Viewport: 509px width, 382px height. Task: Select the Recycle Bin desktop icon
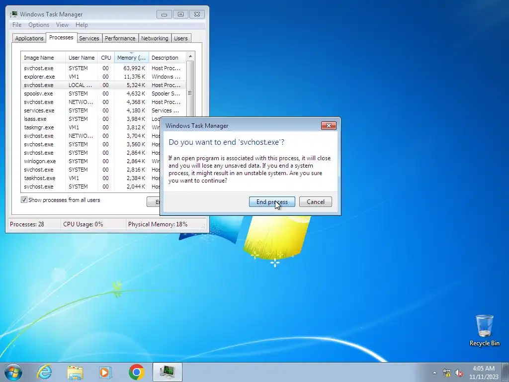click(484, 331)
